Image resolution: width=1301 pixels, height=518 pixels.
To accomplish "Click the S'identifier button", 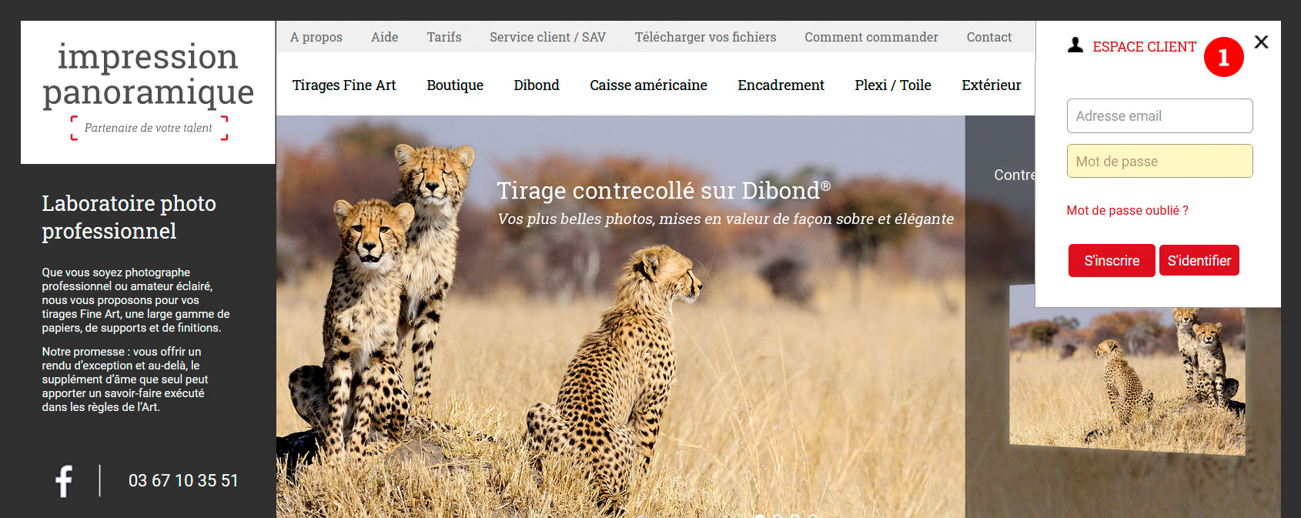I will tap(1199, 261).
